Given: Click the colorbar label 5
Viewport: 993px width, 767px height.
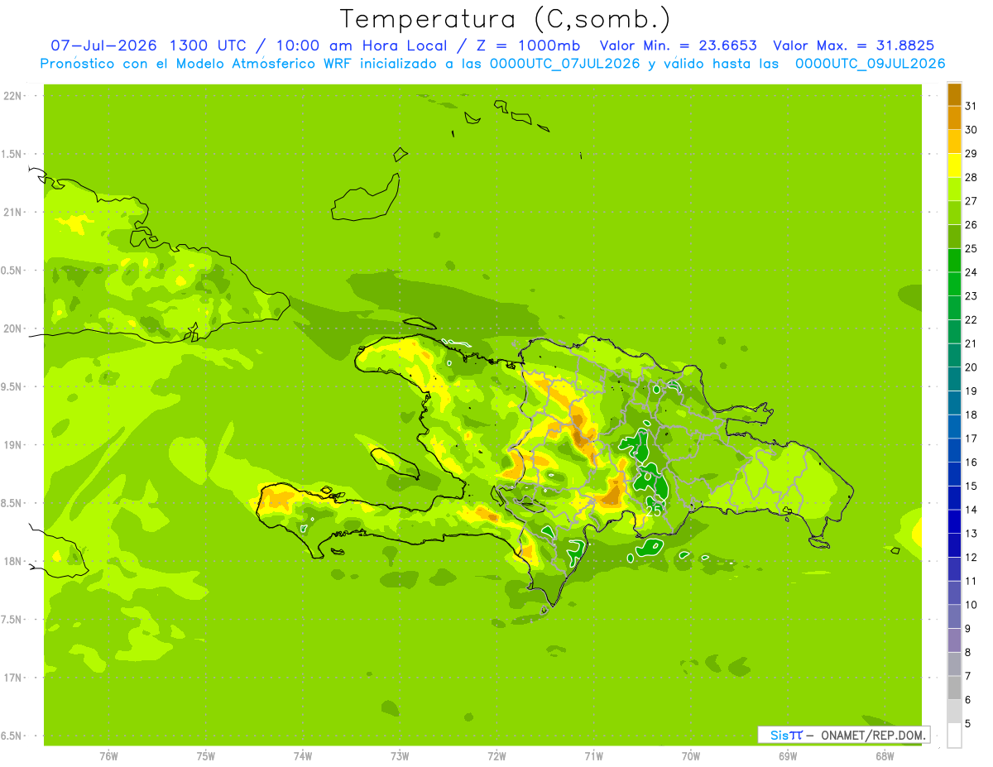Looking at the screenshot, I should [968, 723].
